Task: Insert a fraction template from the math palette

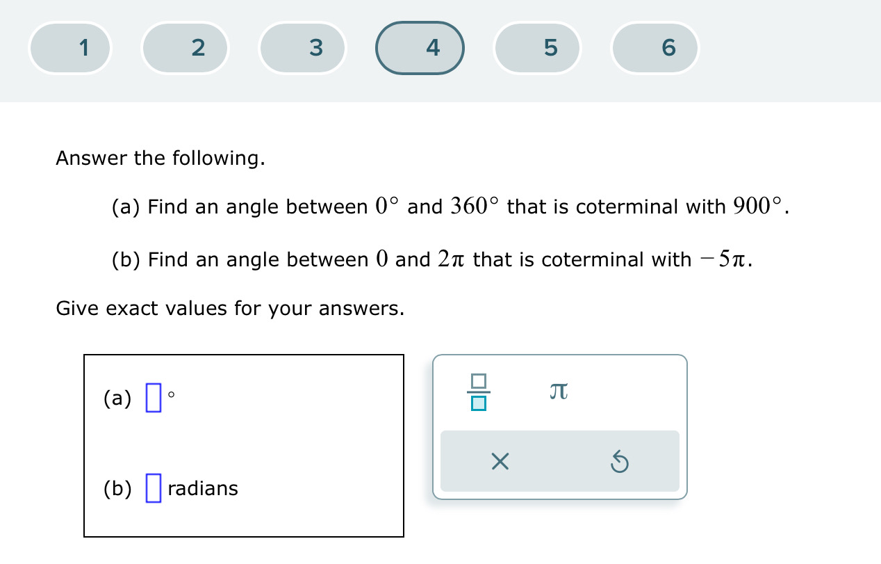Action: click(x=479, y=391)
